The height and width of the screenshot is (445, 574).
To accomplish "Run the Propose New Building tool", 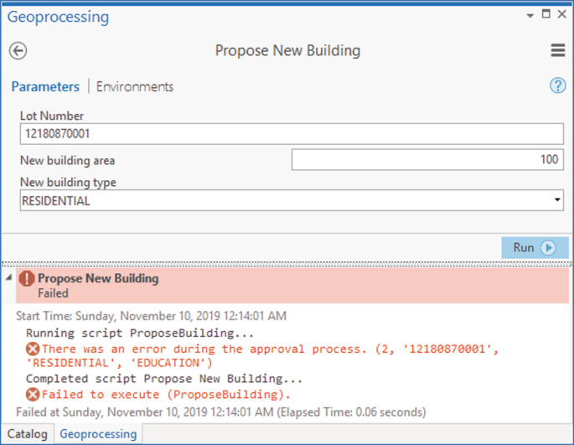I will tap(535, 248).
